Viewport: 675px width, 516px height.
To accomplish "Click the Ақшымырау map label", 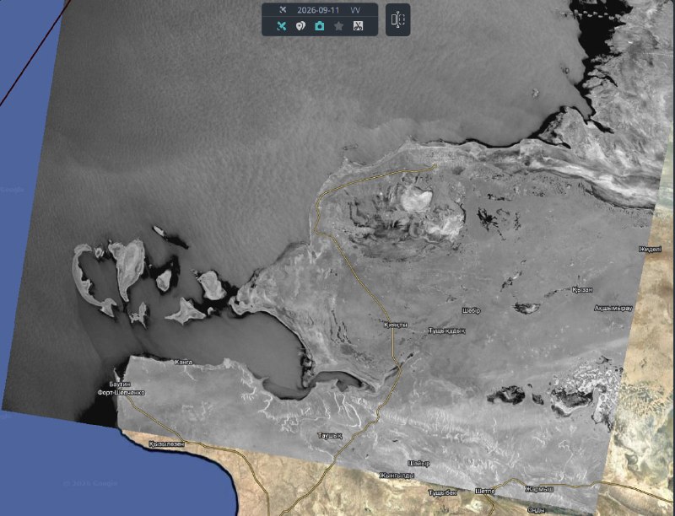I will click(x=613, y=309).
